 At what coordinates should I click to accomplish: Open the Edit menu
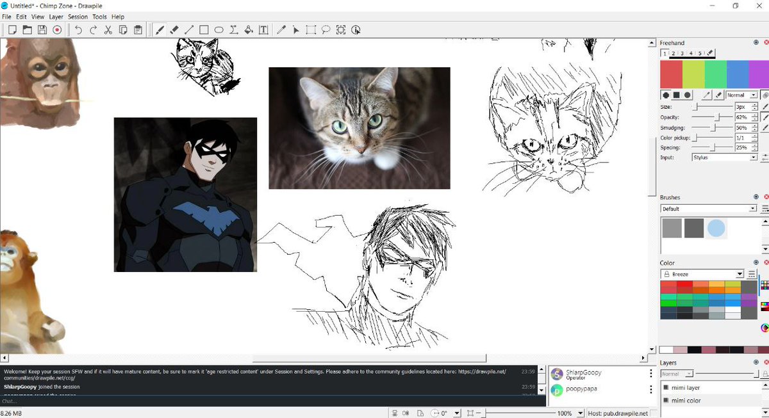pos(21,17)
